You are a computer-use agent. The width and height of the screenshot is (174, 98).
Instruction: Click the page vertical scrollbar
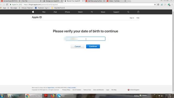(173, 51)
